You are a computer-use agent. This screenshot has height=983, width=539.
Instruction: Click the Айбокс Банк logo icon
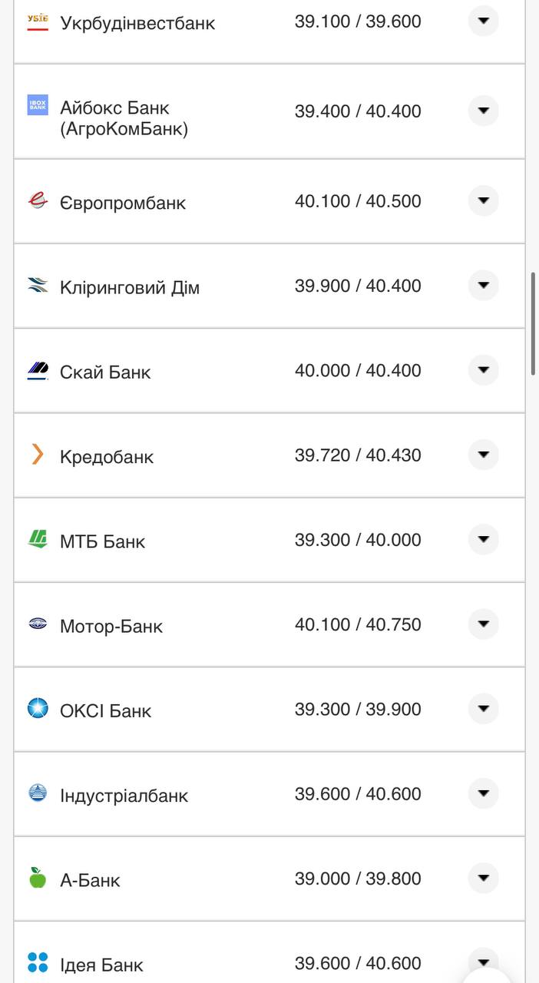tap(38, 105)
